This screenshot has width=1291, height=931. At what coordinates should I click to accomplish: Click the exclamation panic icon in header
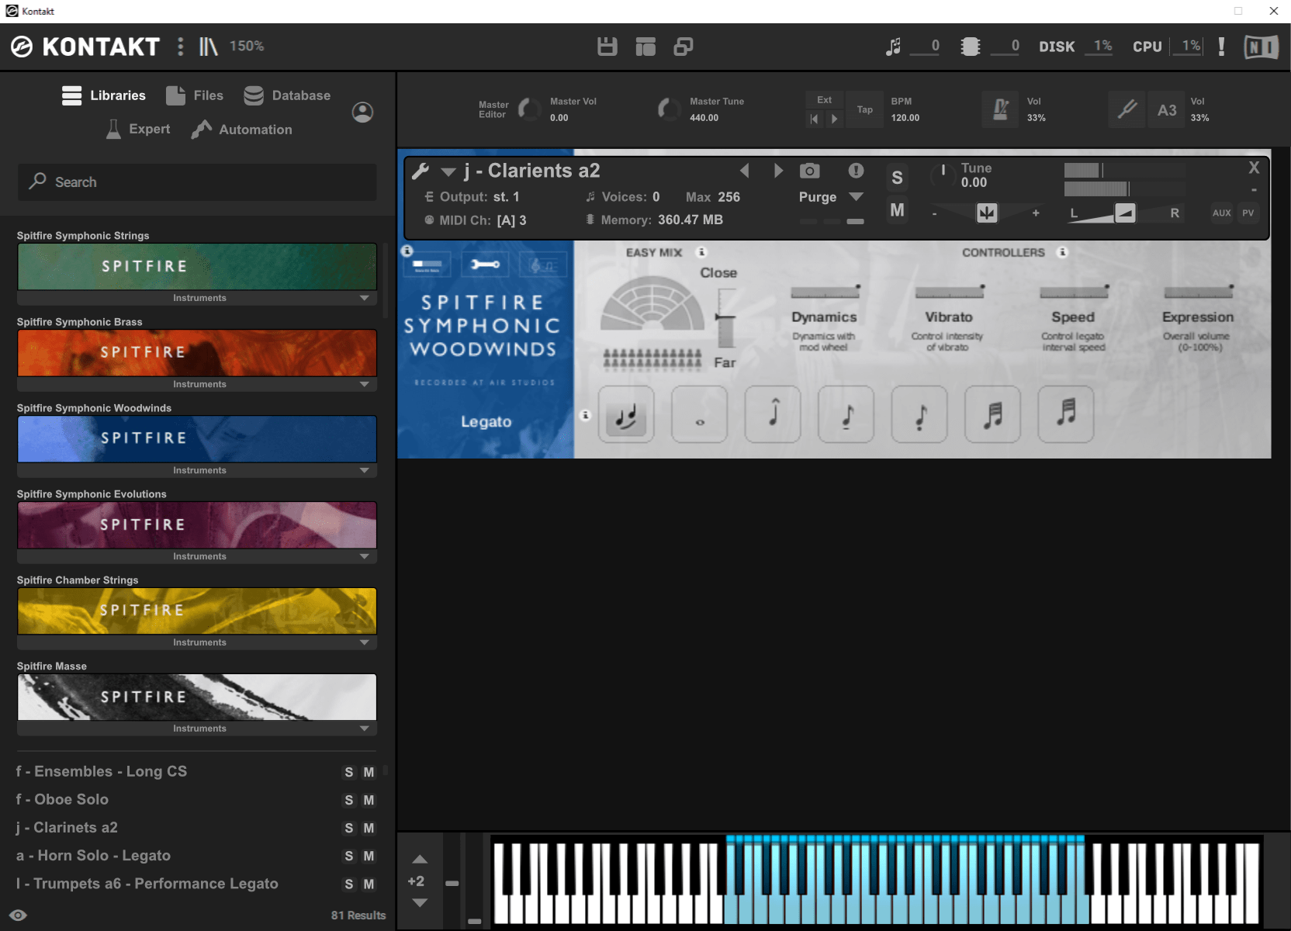1221,47
